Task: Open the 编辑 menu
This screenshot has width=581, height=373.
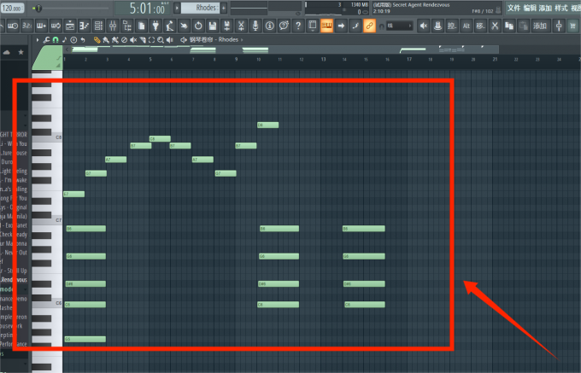Action: [x=530, y=8]
